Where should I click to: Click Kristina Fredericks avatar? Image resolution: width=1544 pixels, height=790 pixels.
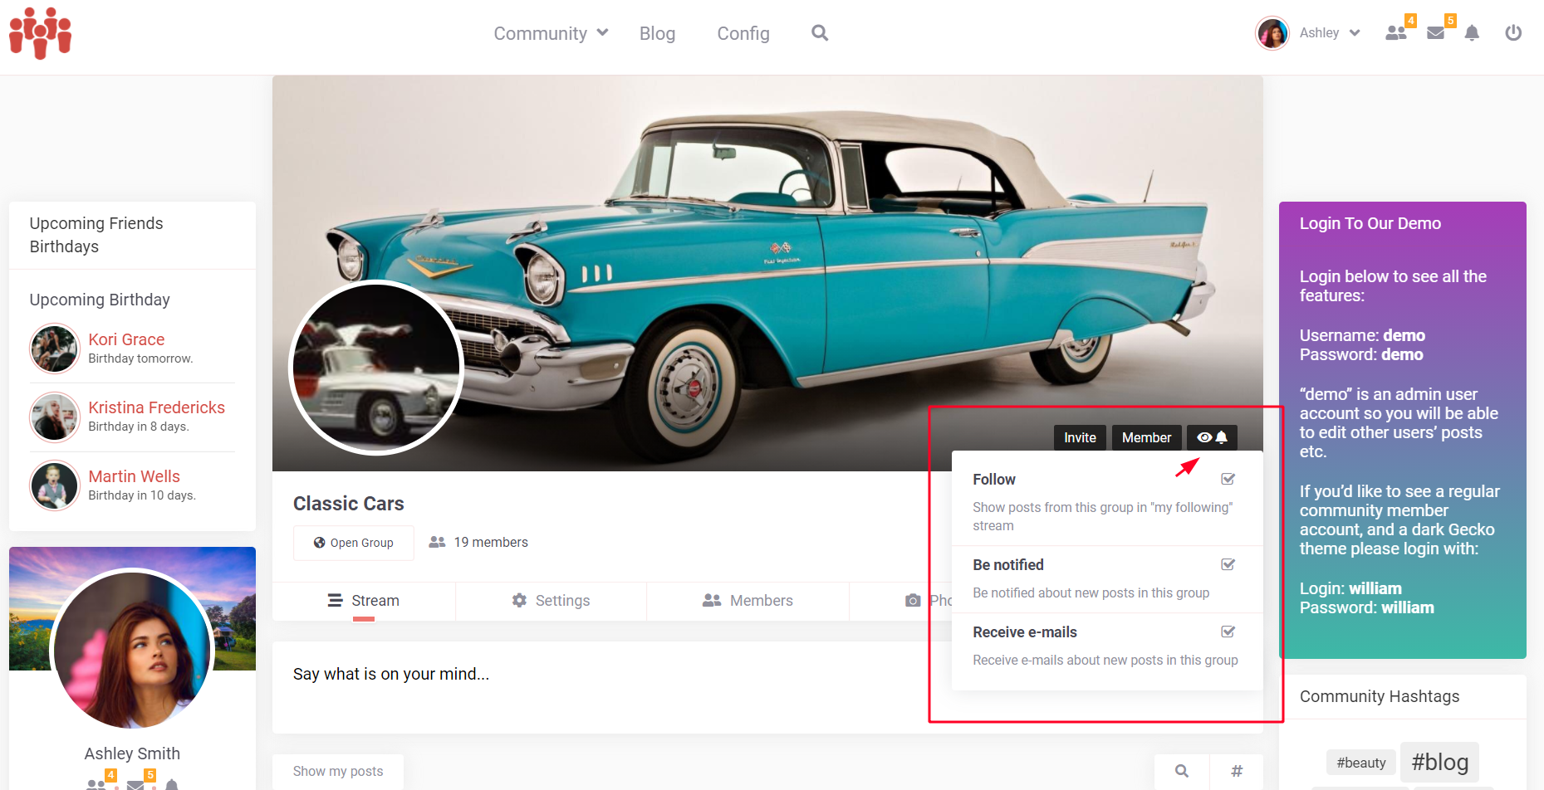tap(55, 417)
